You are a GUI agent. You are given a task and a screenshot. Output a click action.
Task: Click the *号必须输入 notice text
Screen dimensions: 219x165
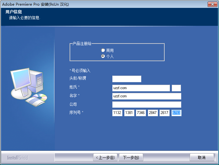click(80, 71)
